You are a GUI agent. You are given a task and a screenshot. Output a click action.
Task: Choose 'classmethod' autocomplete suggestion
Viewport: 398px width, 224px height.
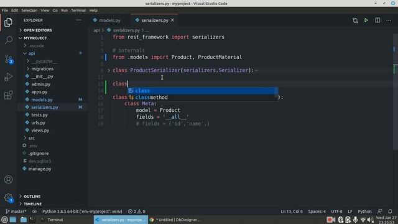pos(203,97)
